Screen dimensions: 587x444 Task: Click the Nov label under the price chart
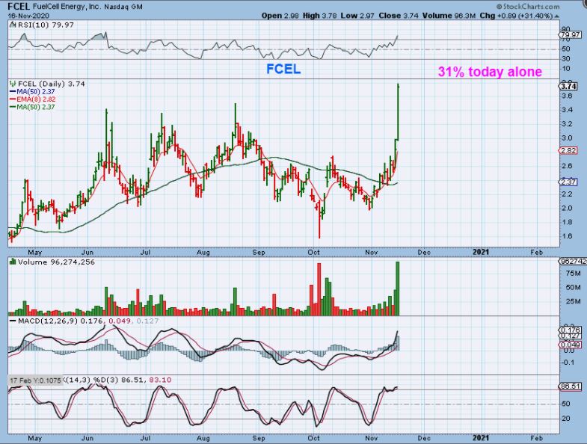click(372, 253)
